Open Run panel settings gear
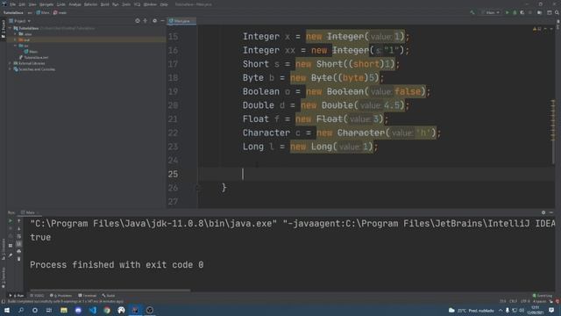561x316 pixels. [543, 212]
